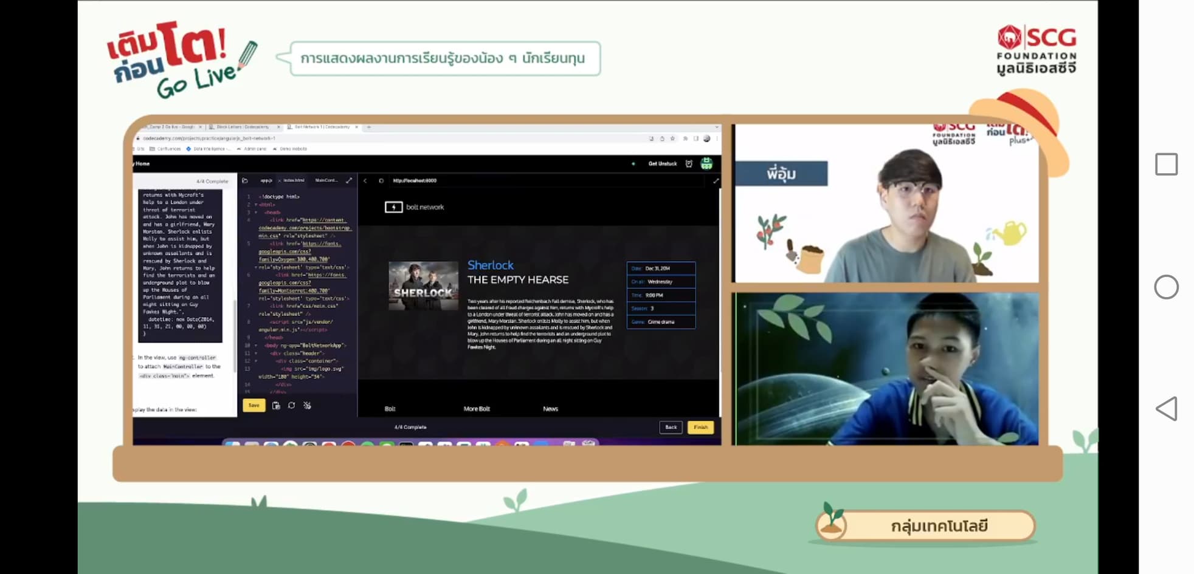The width and height of the screenshot is (1194, 574).
Task: Go back with the Back button
Action: [x=671, y=427]
